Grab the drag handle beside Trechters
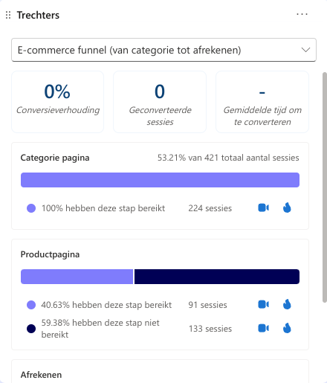This screenshot has height=383, width=327. 8,15
